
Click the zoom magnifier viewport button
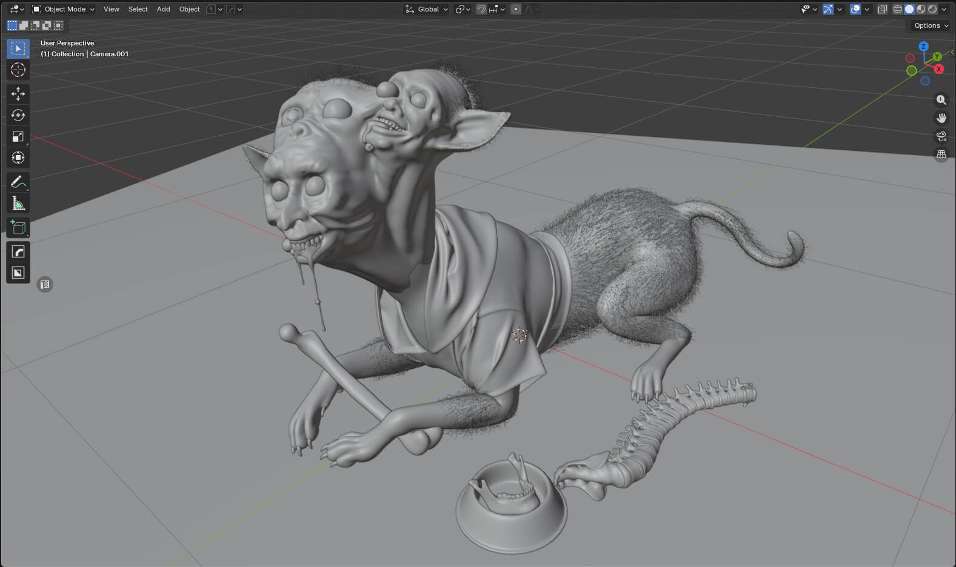pos(941,100)
